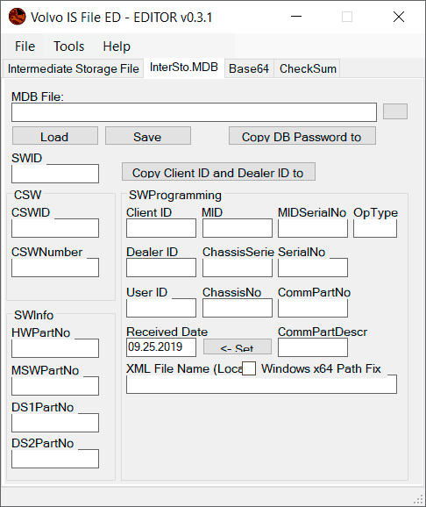The width and height of the screenshot is (426, 507).
Task: Click the MID input field
Action: (x=238, y=228)
